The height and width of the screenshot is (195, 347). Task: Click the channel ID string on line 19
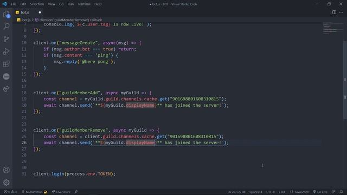pyautogui.click(x=196, y=99)
